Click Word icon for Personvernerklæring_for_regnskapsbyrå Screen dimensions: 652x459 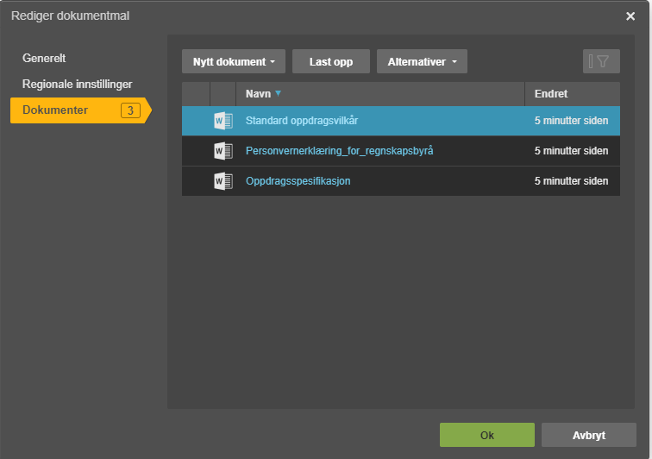[223, 151]
